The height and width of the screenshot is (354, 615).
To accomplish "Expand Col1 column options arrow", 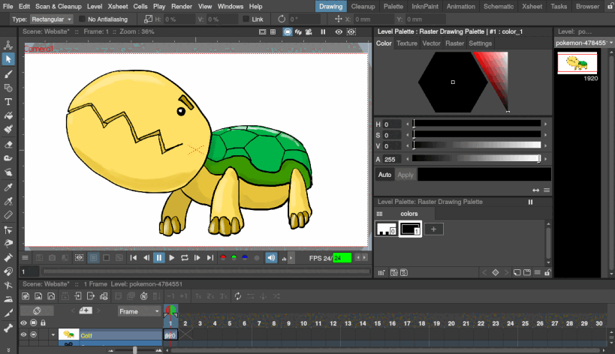I will click(53, 334).
